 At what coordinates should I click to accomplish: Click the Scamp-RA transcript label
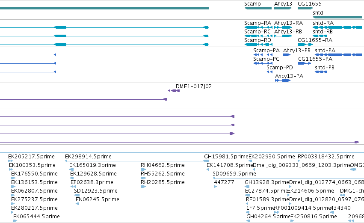click(257, 23)
